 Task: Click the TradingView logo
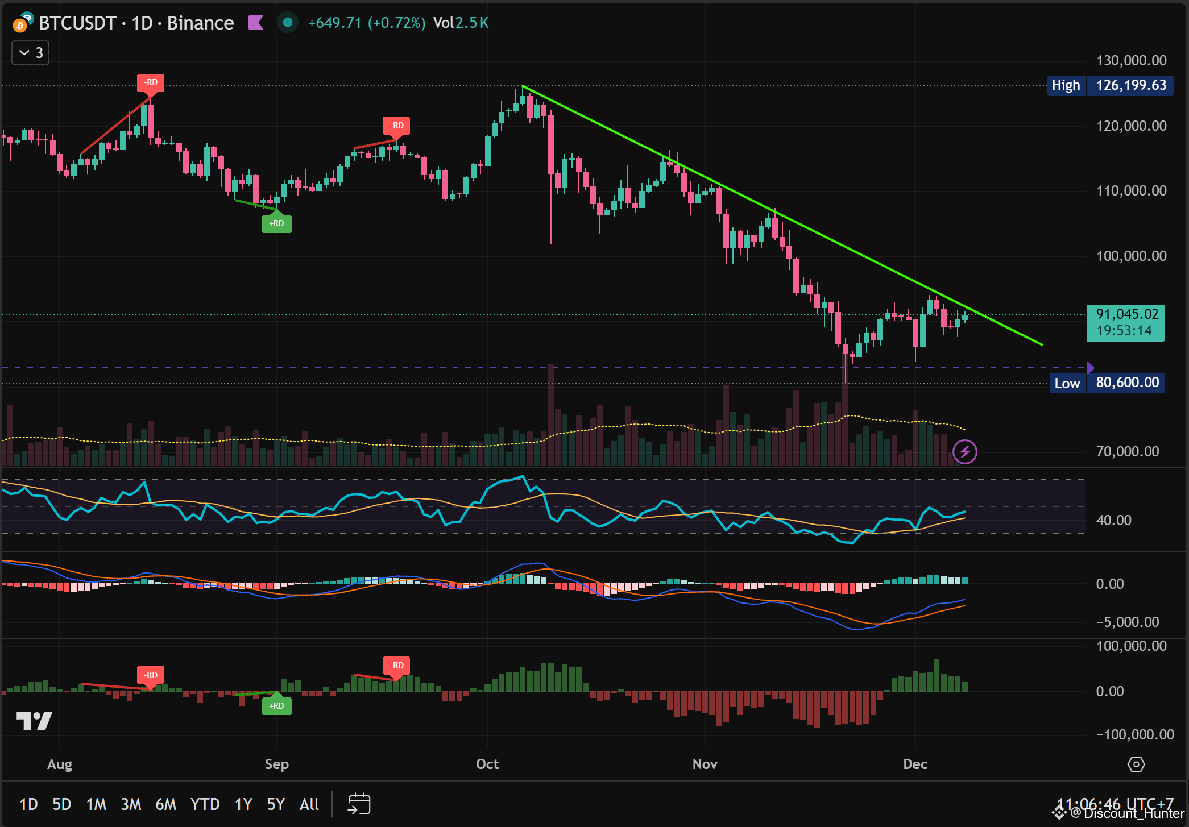(34, 721)
